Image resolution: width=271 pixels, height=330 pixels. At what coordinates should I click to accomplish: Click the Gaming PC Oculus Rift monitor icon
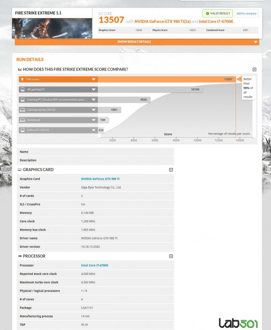(22, 99)
